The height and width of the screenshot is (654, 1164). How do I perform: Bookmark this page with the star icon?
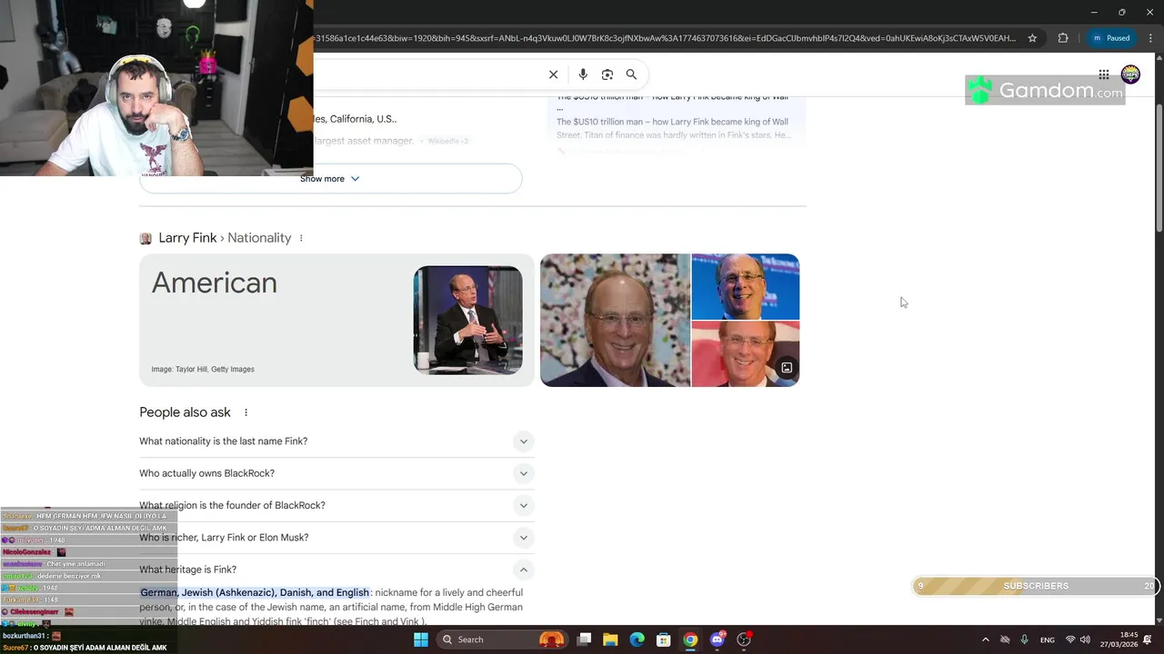click(x=1032, y=38)
